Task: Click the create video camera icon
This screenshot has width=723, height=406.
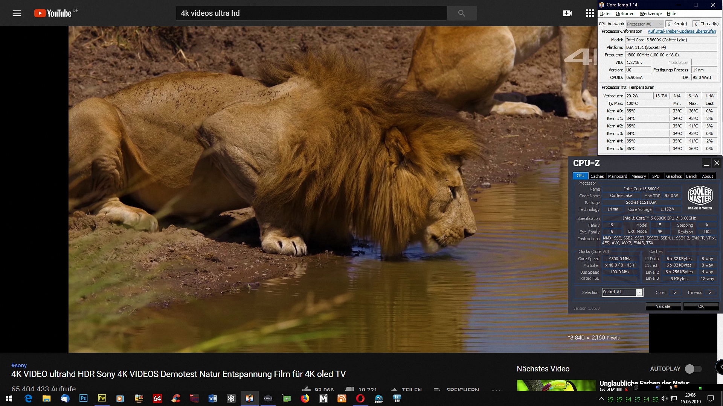Action: [x=567, y=13]
